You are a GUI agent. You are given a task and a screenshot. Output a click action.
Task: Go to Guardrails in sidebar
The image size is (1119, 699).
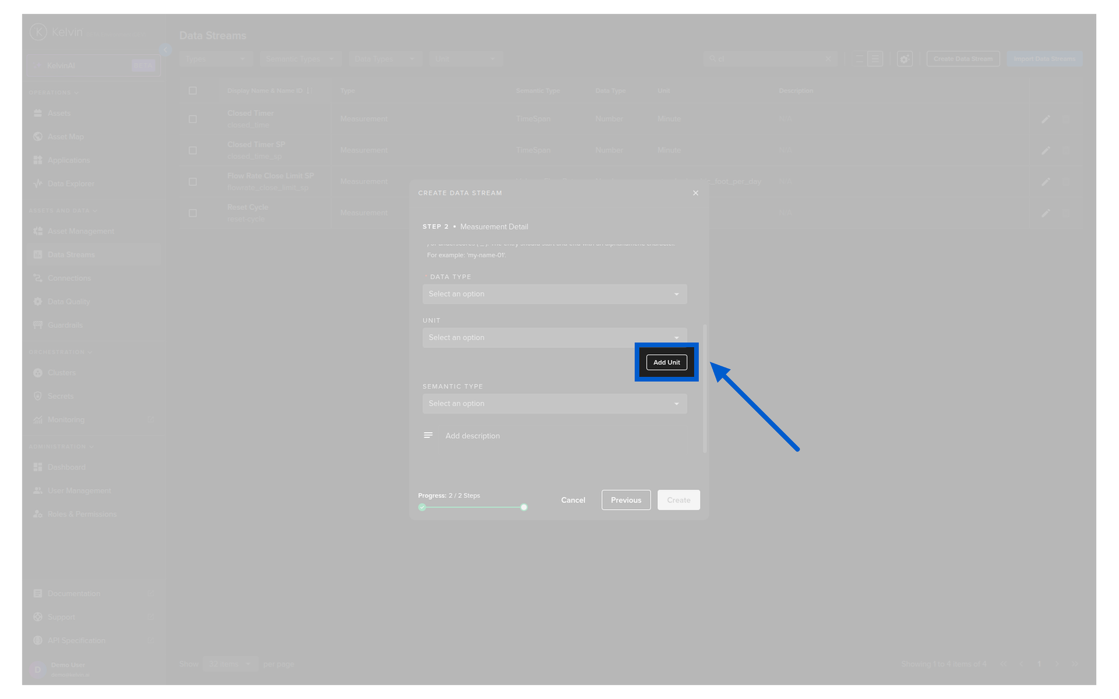[x=65, y=325]
